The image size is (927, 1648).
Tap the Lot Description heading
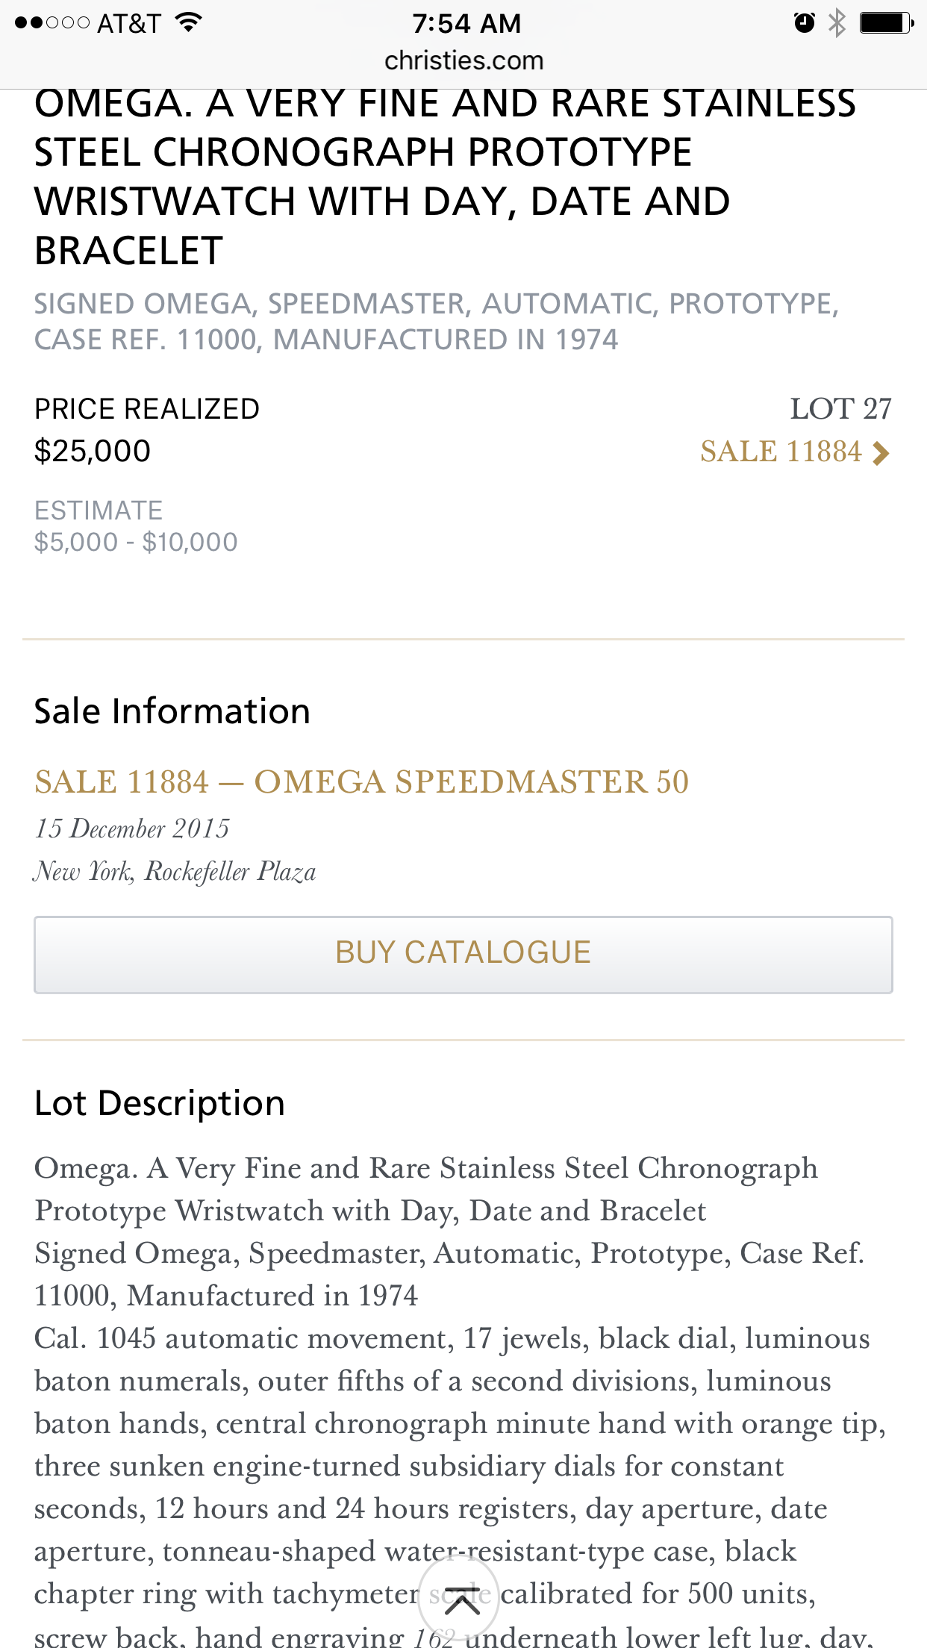click(x=160, y=1103)
